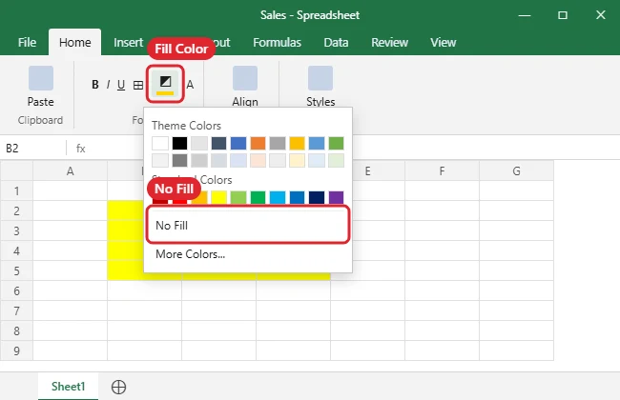Toggle Underline formatting
This screenshot has width=620, height=400.
pyautogui.click(x=121, y=85)
